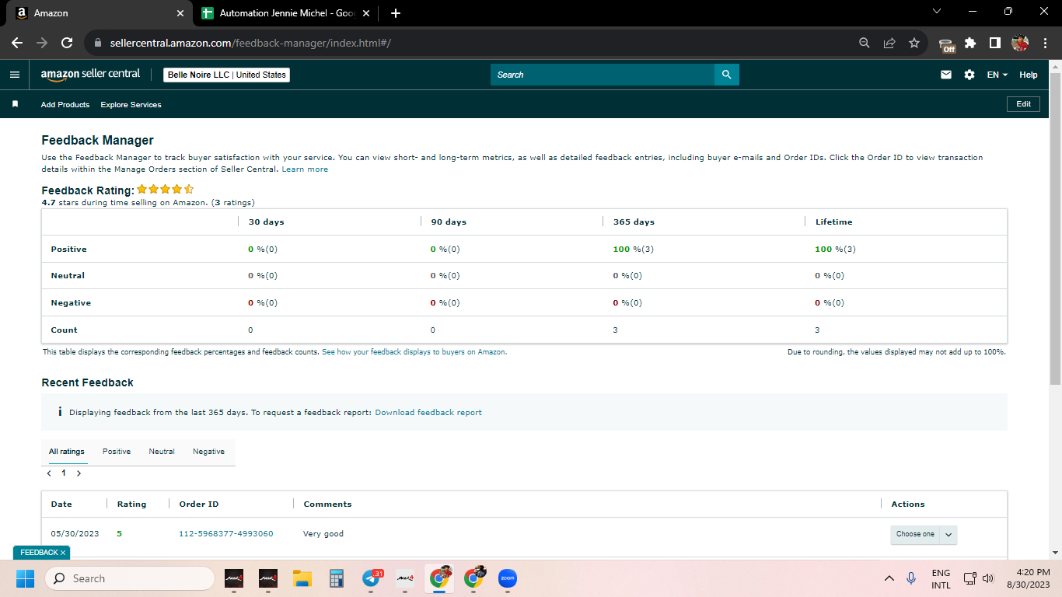Screen dimensions: 1062x597
Task: Open File Explorer from the taskbar
Action: pos(302,578)
